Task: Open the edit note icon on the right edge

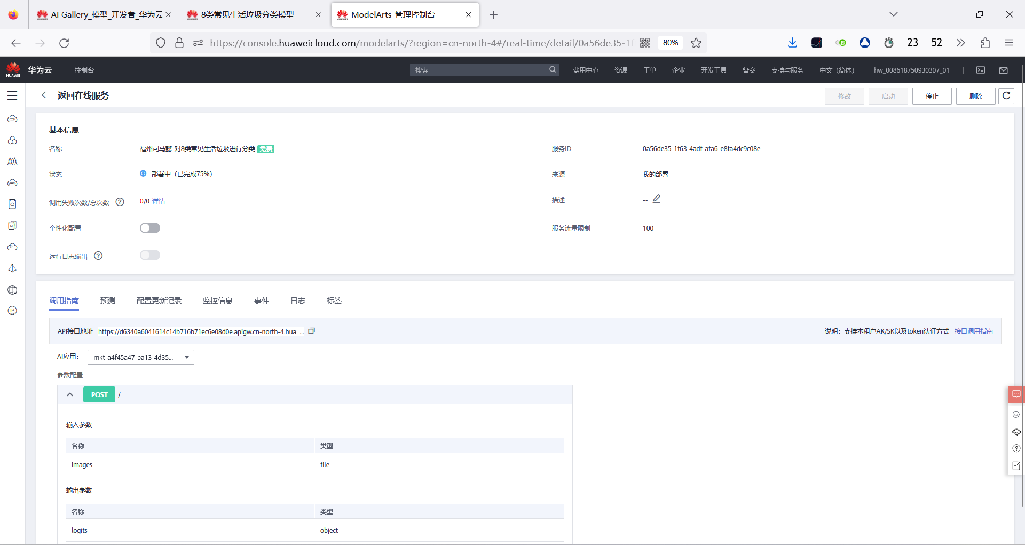Action: 1016,466
